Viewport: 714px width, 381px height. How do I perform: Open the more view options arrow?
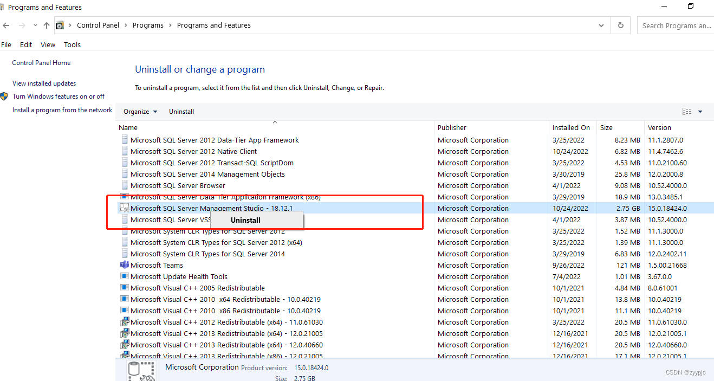click(x=700, y=112)
